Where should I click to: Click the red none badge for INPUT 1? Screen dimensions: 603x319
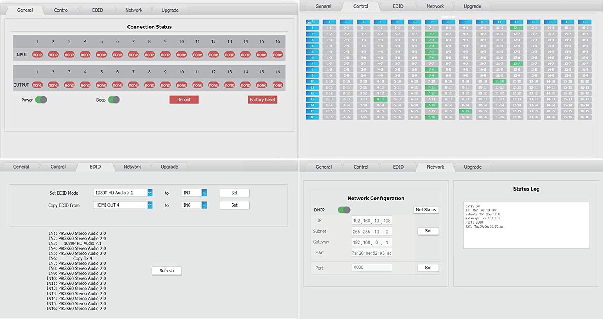click(37, 55)
